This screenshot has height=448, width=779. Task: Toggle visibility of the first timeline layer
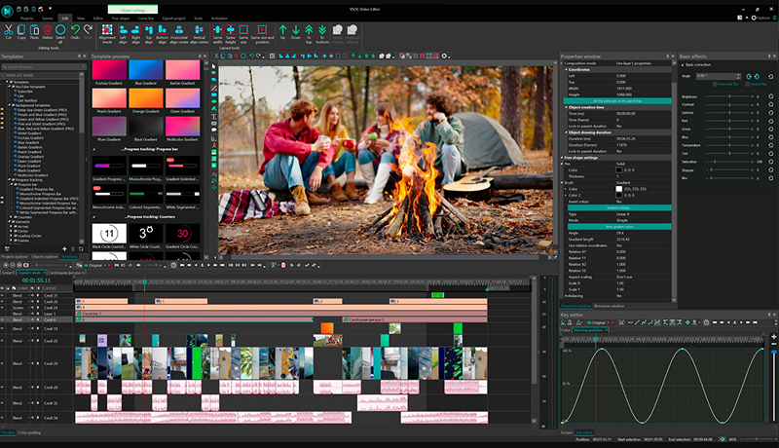pyautogui.click(x=4, y=294)
